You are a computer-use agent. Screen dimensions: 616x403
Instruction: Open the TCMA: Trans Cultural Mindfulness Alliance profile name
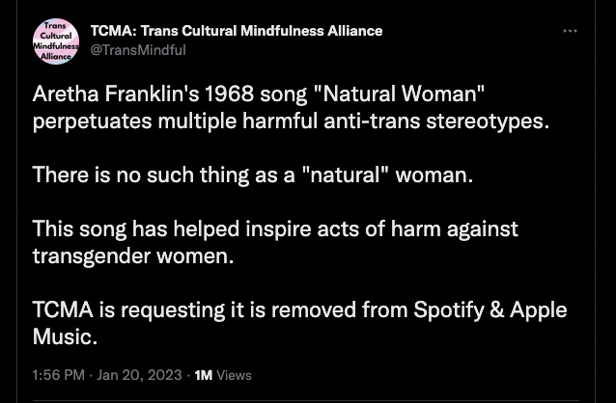pos(237,31)
